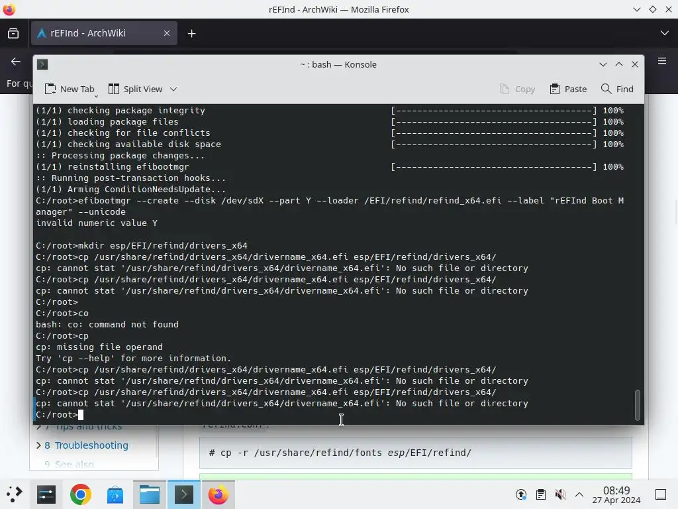
Task: Paste clipboard into Konsole terminal
Action: [x=568, y=89]
